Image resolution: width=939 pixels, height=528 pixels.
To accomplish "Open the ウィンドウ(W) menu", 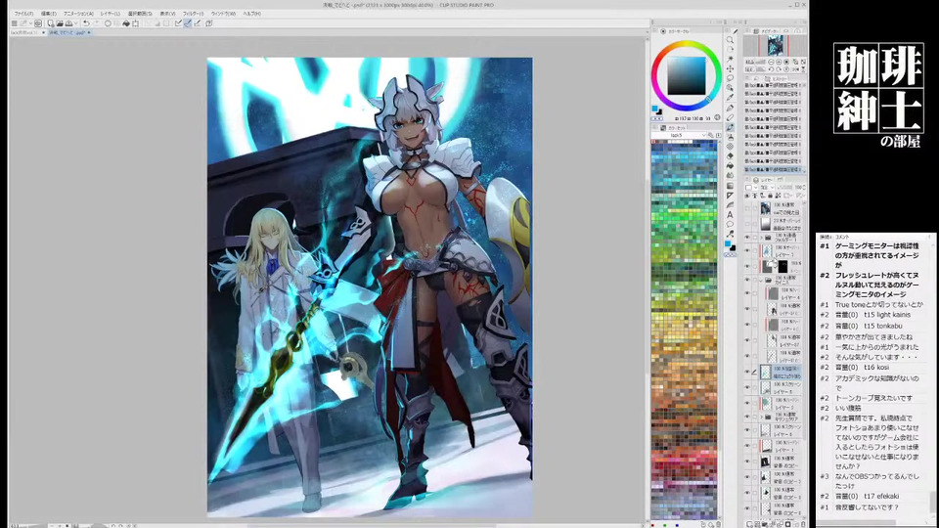I will pyautogui.click(x=223, y=13).
